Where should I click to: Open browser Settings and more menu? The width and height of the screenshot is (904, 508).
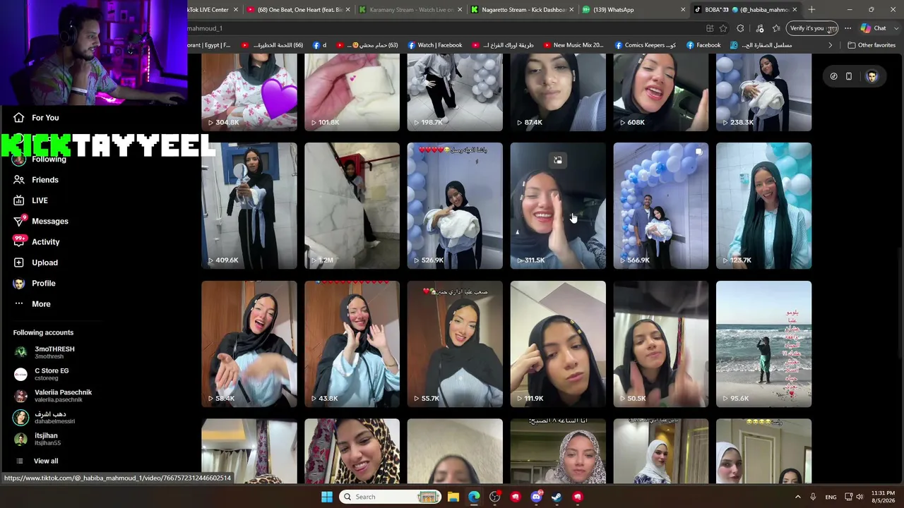847,28
